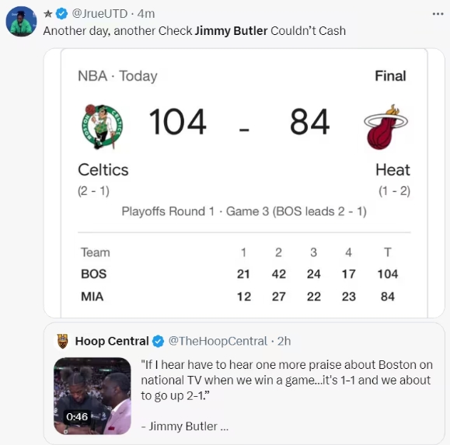Click the @JrueUTD username handle
Screen dimensions: 450x445
(99, 13)
